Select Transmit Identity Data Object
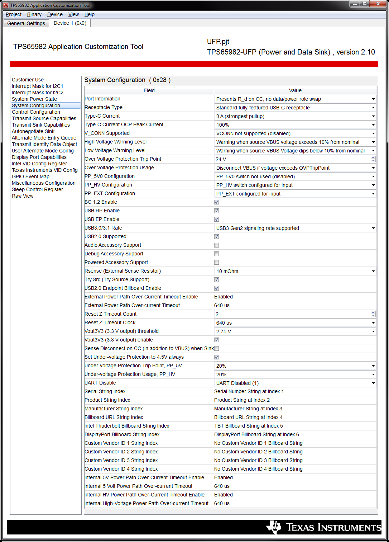 click(x=44, y=144)
